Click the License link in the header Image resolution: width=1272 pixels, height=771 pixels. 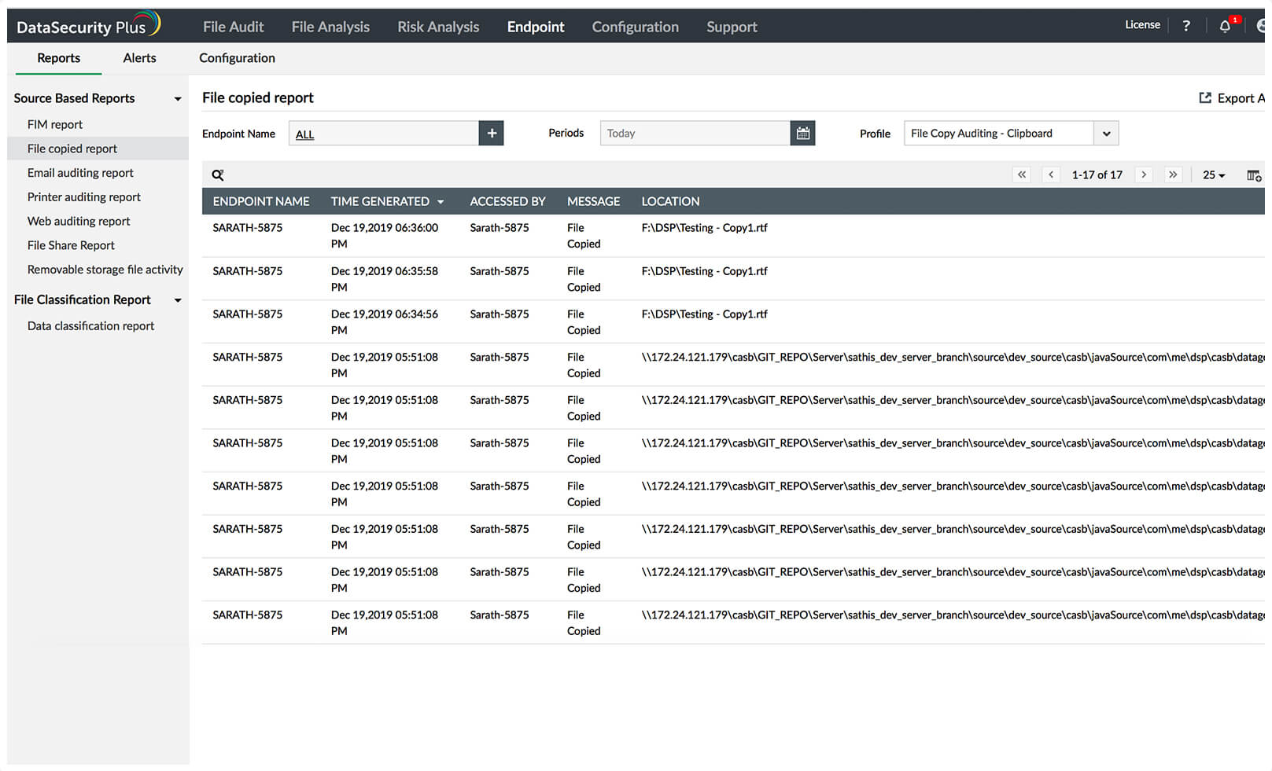pyautogui.click(x=1142, y=24)
